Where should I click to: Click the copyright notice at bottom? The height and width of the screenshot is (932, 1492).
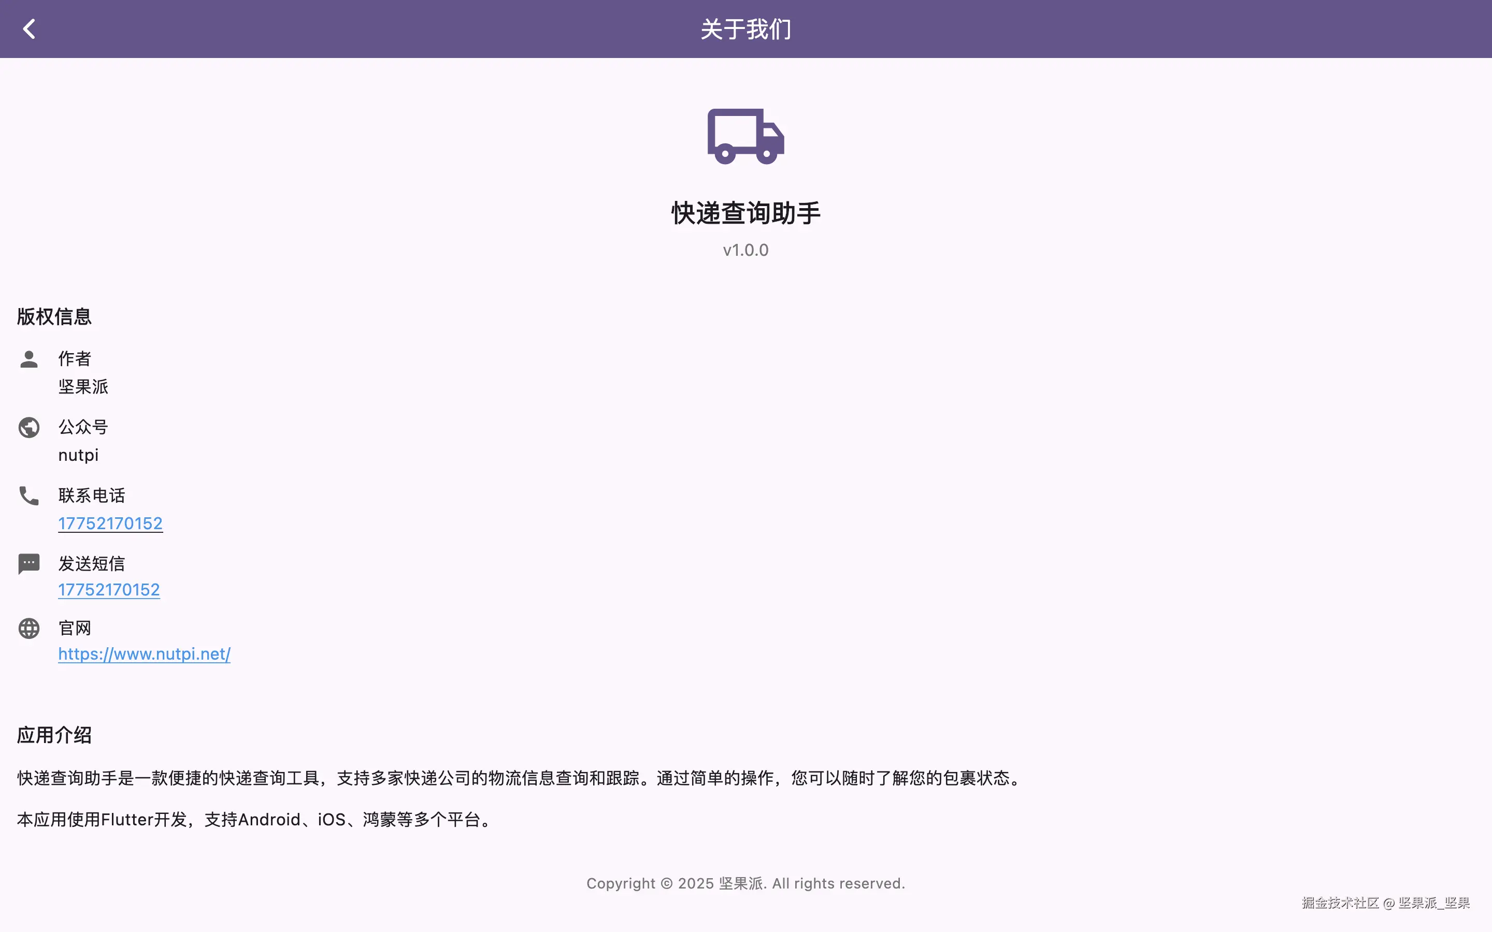745,883
